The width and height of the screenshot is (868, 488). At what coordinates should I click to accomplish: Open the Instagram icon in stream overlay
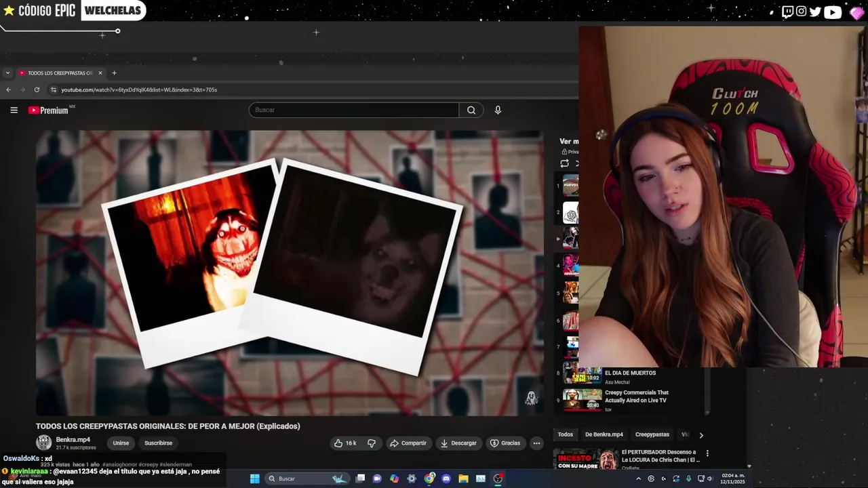[x=802, y=12]
